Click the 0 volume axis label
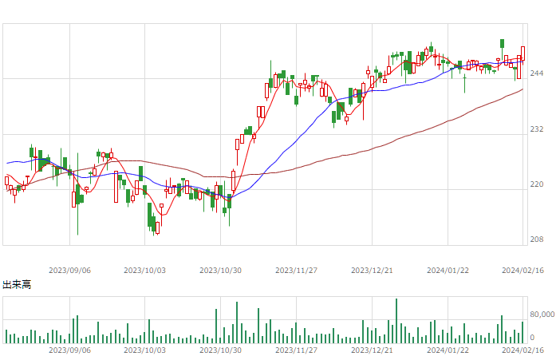The height and width of the screenshot is (356, 560). pyautogui.click(x=532, y=338)
